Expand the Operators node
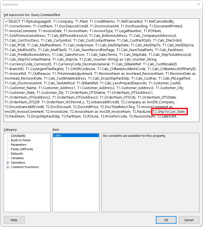 point(8,163)
